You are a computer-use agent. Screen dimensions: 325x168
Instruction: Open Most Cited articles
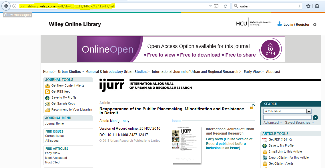[x=52, y=162]
